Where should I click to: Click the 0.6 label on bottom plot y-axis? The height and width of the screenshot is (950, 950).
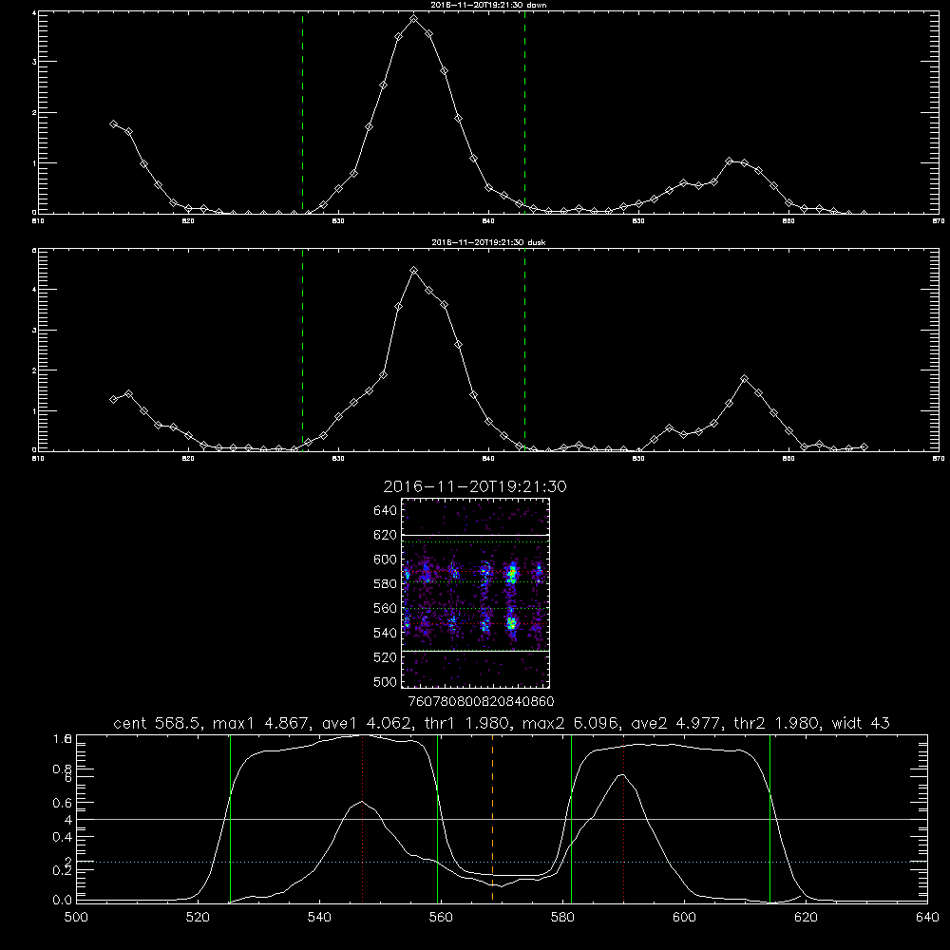[x=63, y=803]
